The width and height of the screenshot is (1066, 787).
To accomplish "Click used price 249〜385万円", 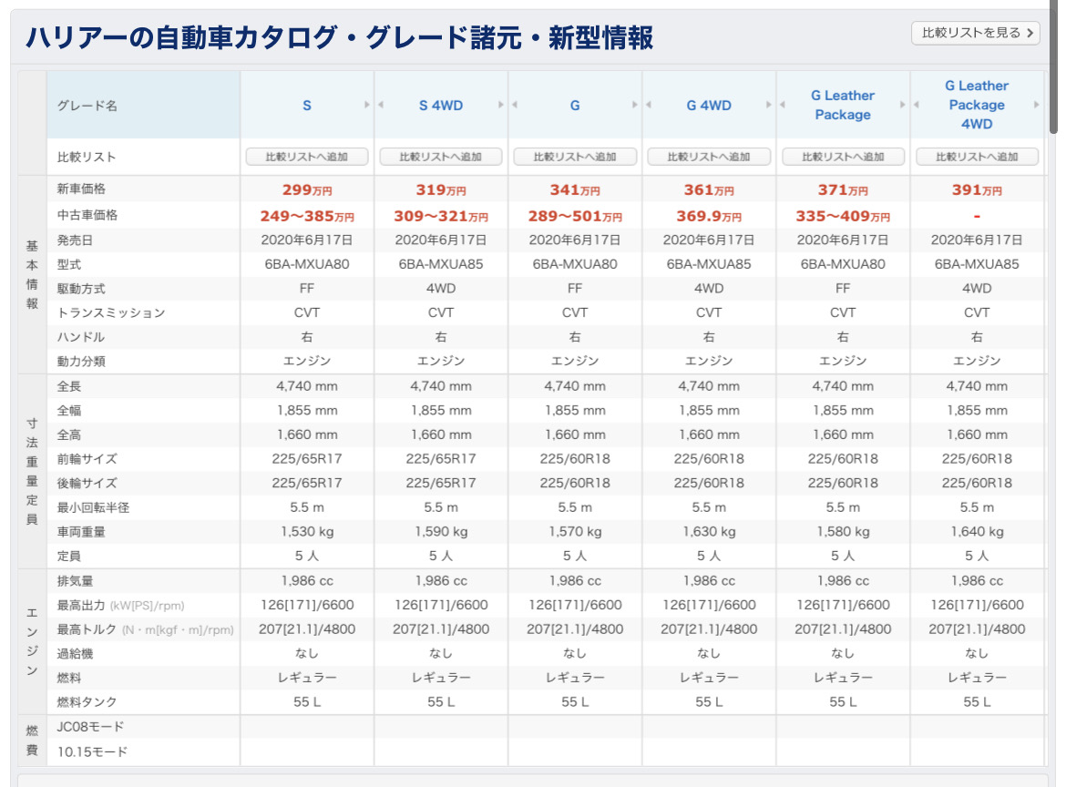I will click(x=307, y=216).
